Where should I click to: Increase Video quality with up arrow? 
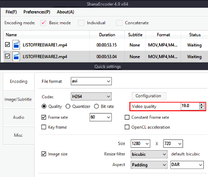[202, 105]
